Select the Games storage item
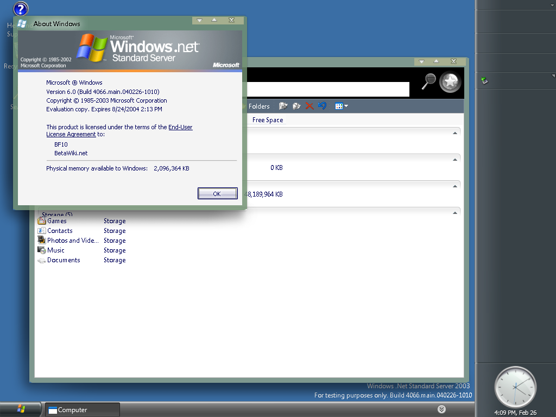Image resolution: width=556 pixels, height=417 pixels. click(52, 221)
